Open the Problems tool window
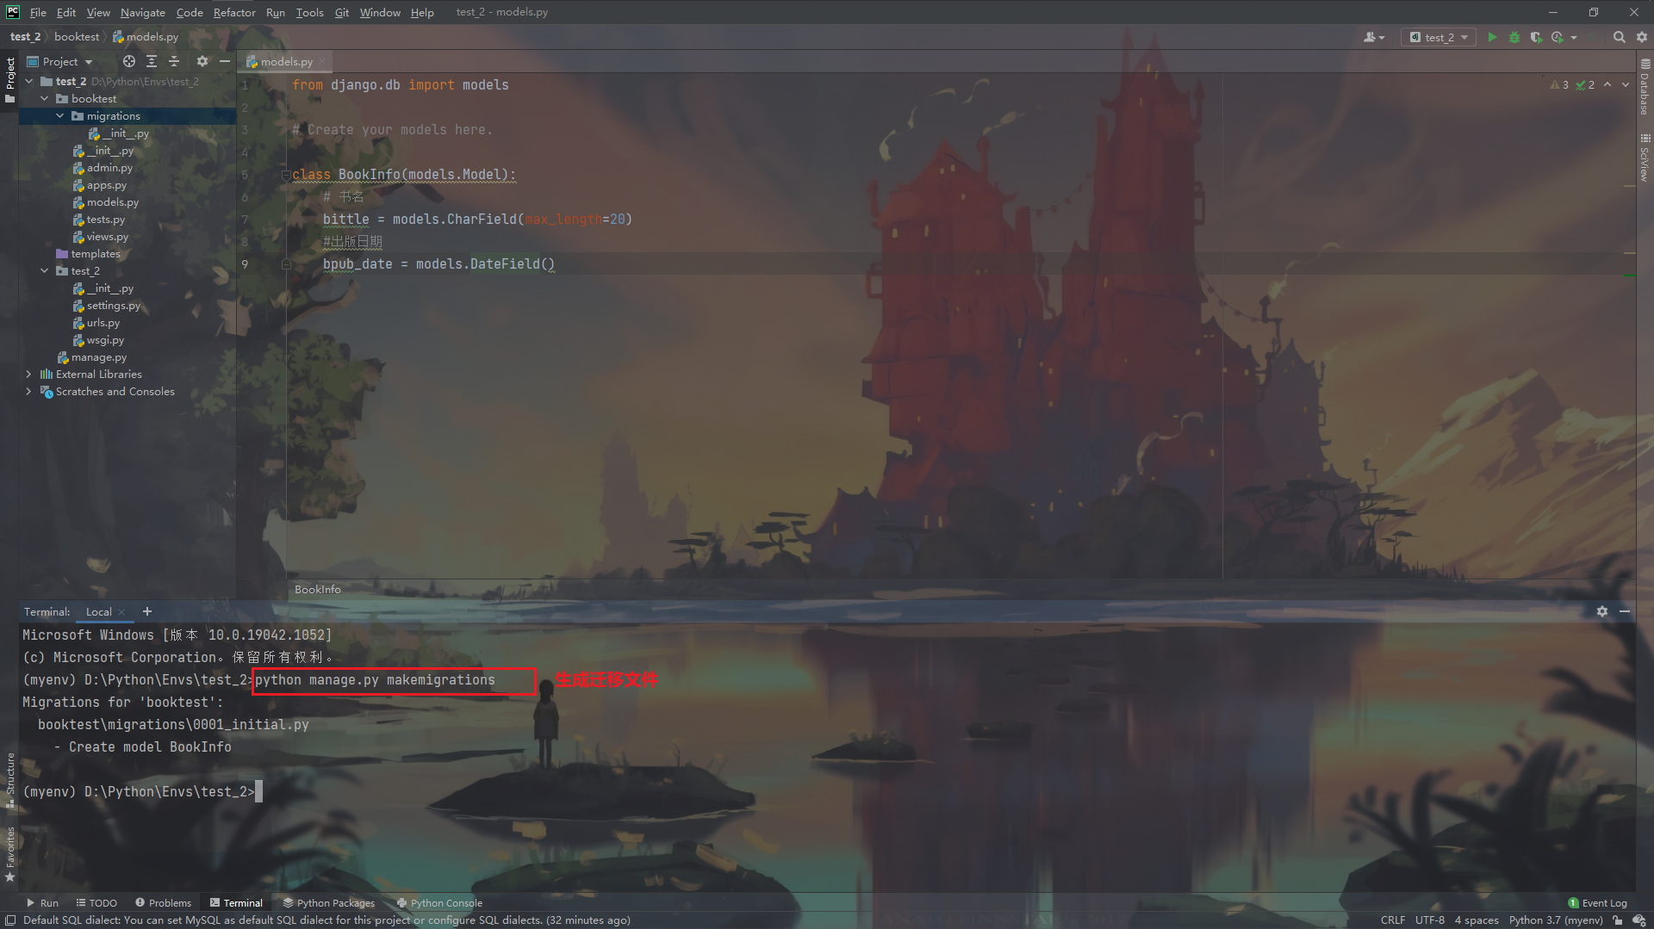This screenshot has height=929, width=1654. click(163, 903)
